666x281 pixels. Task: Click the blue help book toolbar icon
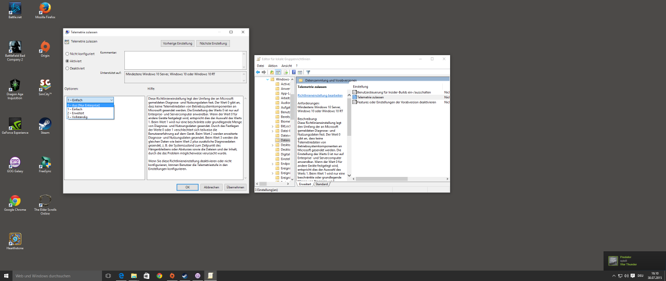tap(293, 72)
